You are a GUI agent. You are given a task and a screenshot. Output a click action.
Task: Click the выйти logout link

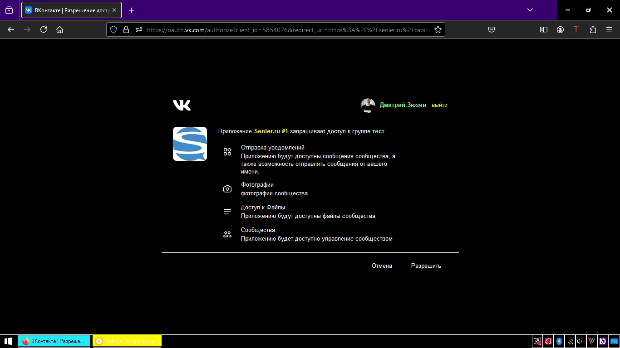[x=439, y=105]
